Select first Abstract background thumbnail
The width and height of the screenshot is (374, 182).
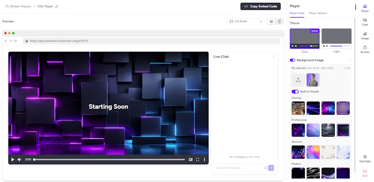pos(298,152)
